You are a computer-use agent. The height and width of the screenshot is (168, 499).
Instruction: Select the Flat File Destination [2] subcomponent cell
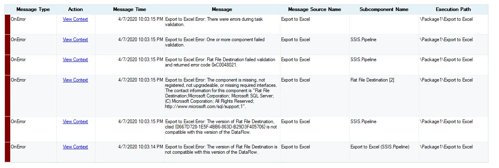tap(372, 80)
